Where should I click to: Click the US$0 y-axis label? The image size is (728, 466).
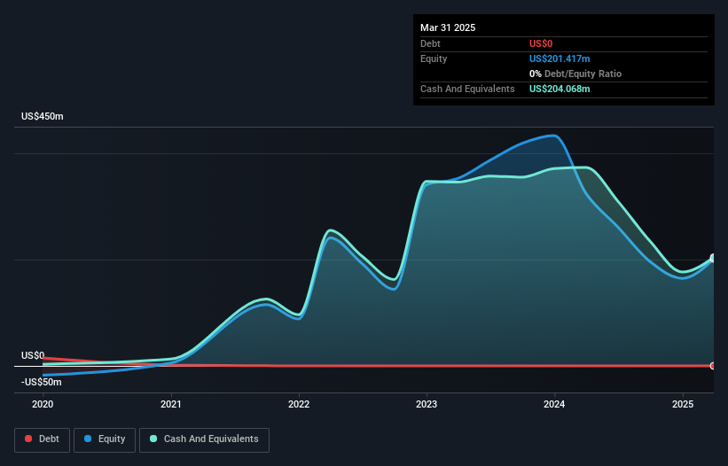pos(33,355)
